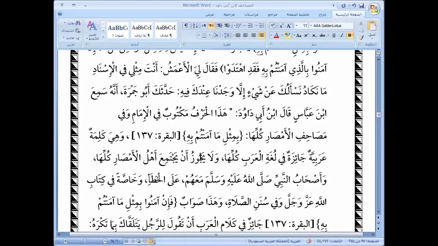438x246 pixels.
Task: Open the View (عرض) tab
Action: tap(210, 14)
